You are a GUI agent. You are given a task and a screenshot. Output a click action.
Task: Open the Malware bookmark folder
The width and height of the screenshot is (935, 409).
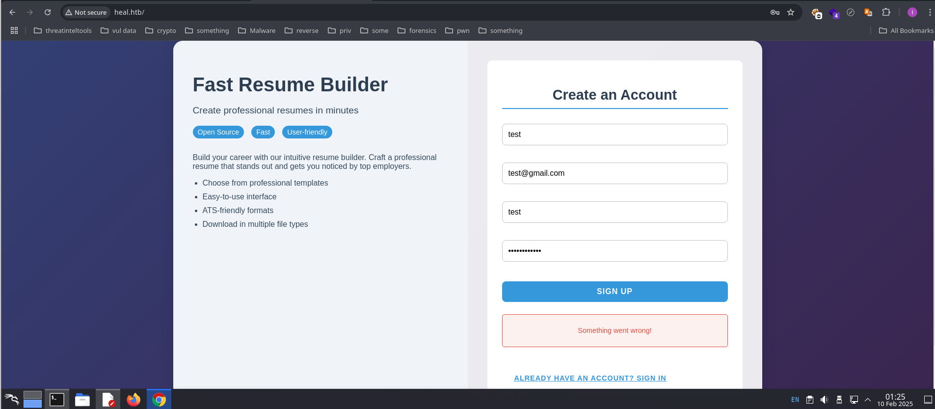(257, 30)
